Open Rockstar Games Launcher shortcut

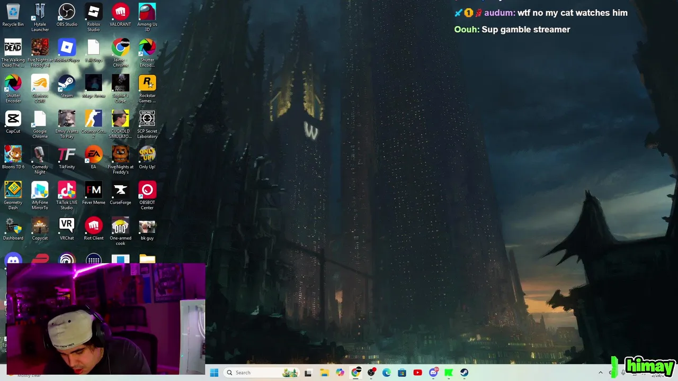(147, 88)
